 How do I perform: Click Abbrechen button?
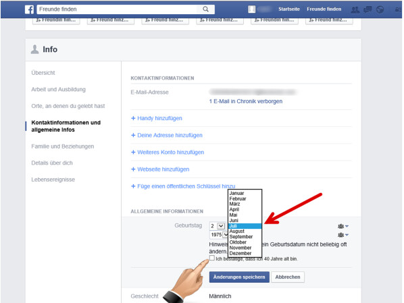(x=288, y=277)
